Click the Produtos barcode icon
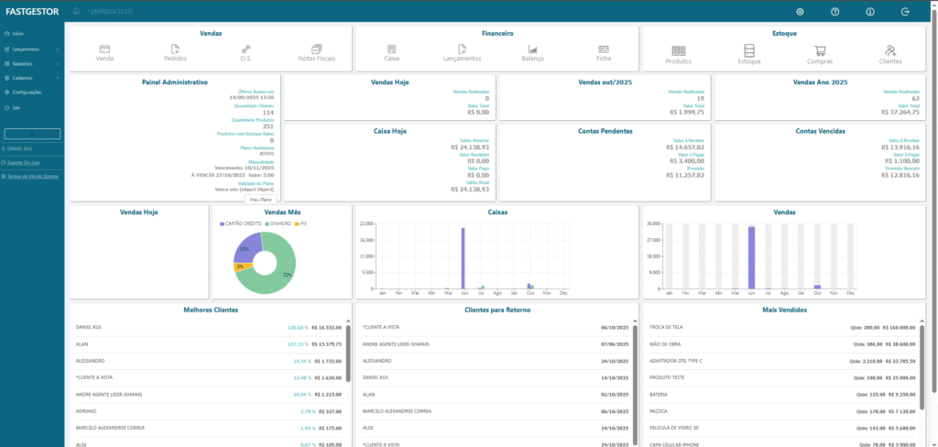This screenshot has width=938, height=447. tap(679, 49)
